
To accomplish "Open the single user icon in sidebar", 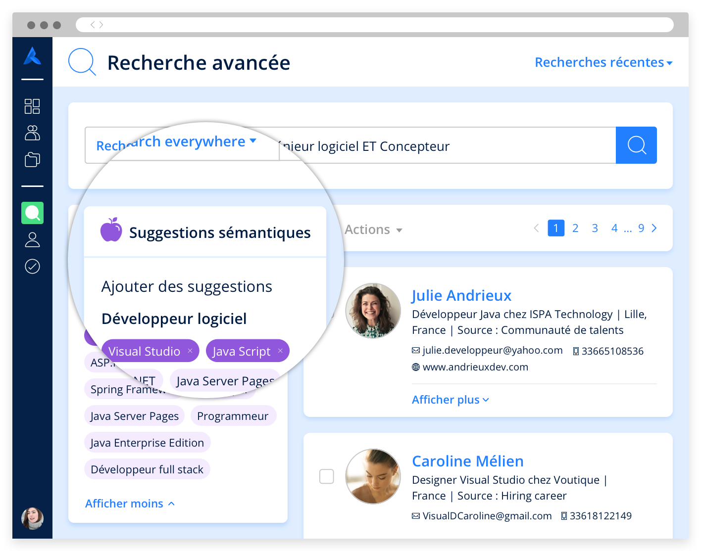I will click(x=32, y=240).
